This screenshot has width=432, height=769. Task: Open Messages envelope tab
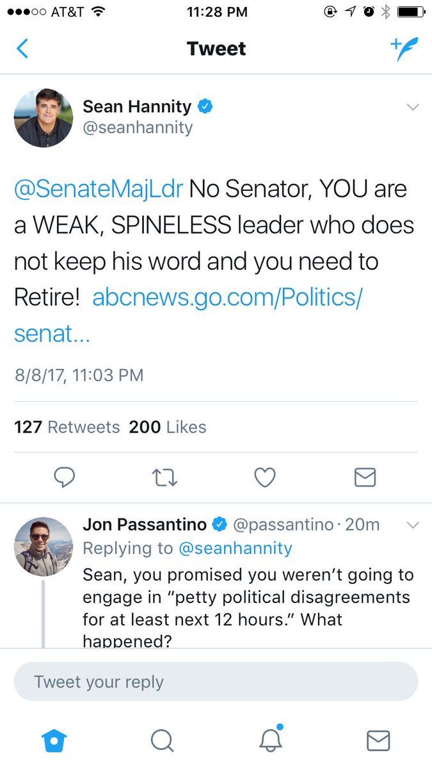tap(378, 741)
